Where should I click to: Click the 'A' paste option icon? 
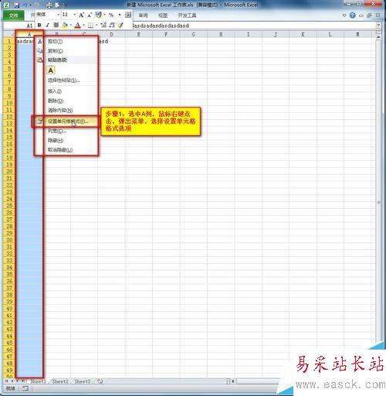point(51,70)
